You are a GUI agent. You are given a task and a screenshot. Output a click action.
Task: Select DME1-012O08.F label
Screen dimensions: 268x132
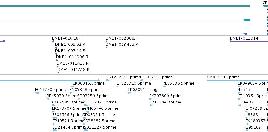122,38
